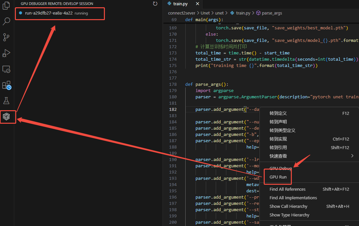
Task: Select the running run-a29dfb27-ea8a-4a22 session
Action: pos(49,13)
